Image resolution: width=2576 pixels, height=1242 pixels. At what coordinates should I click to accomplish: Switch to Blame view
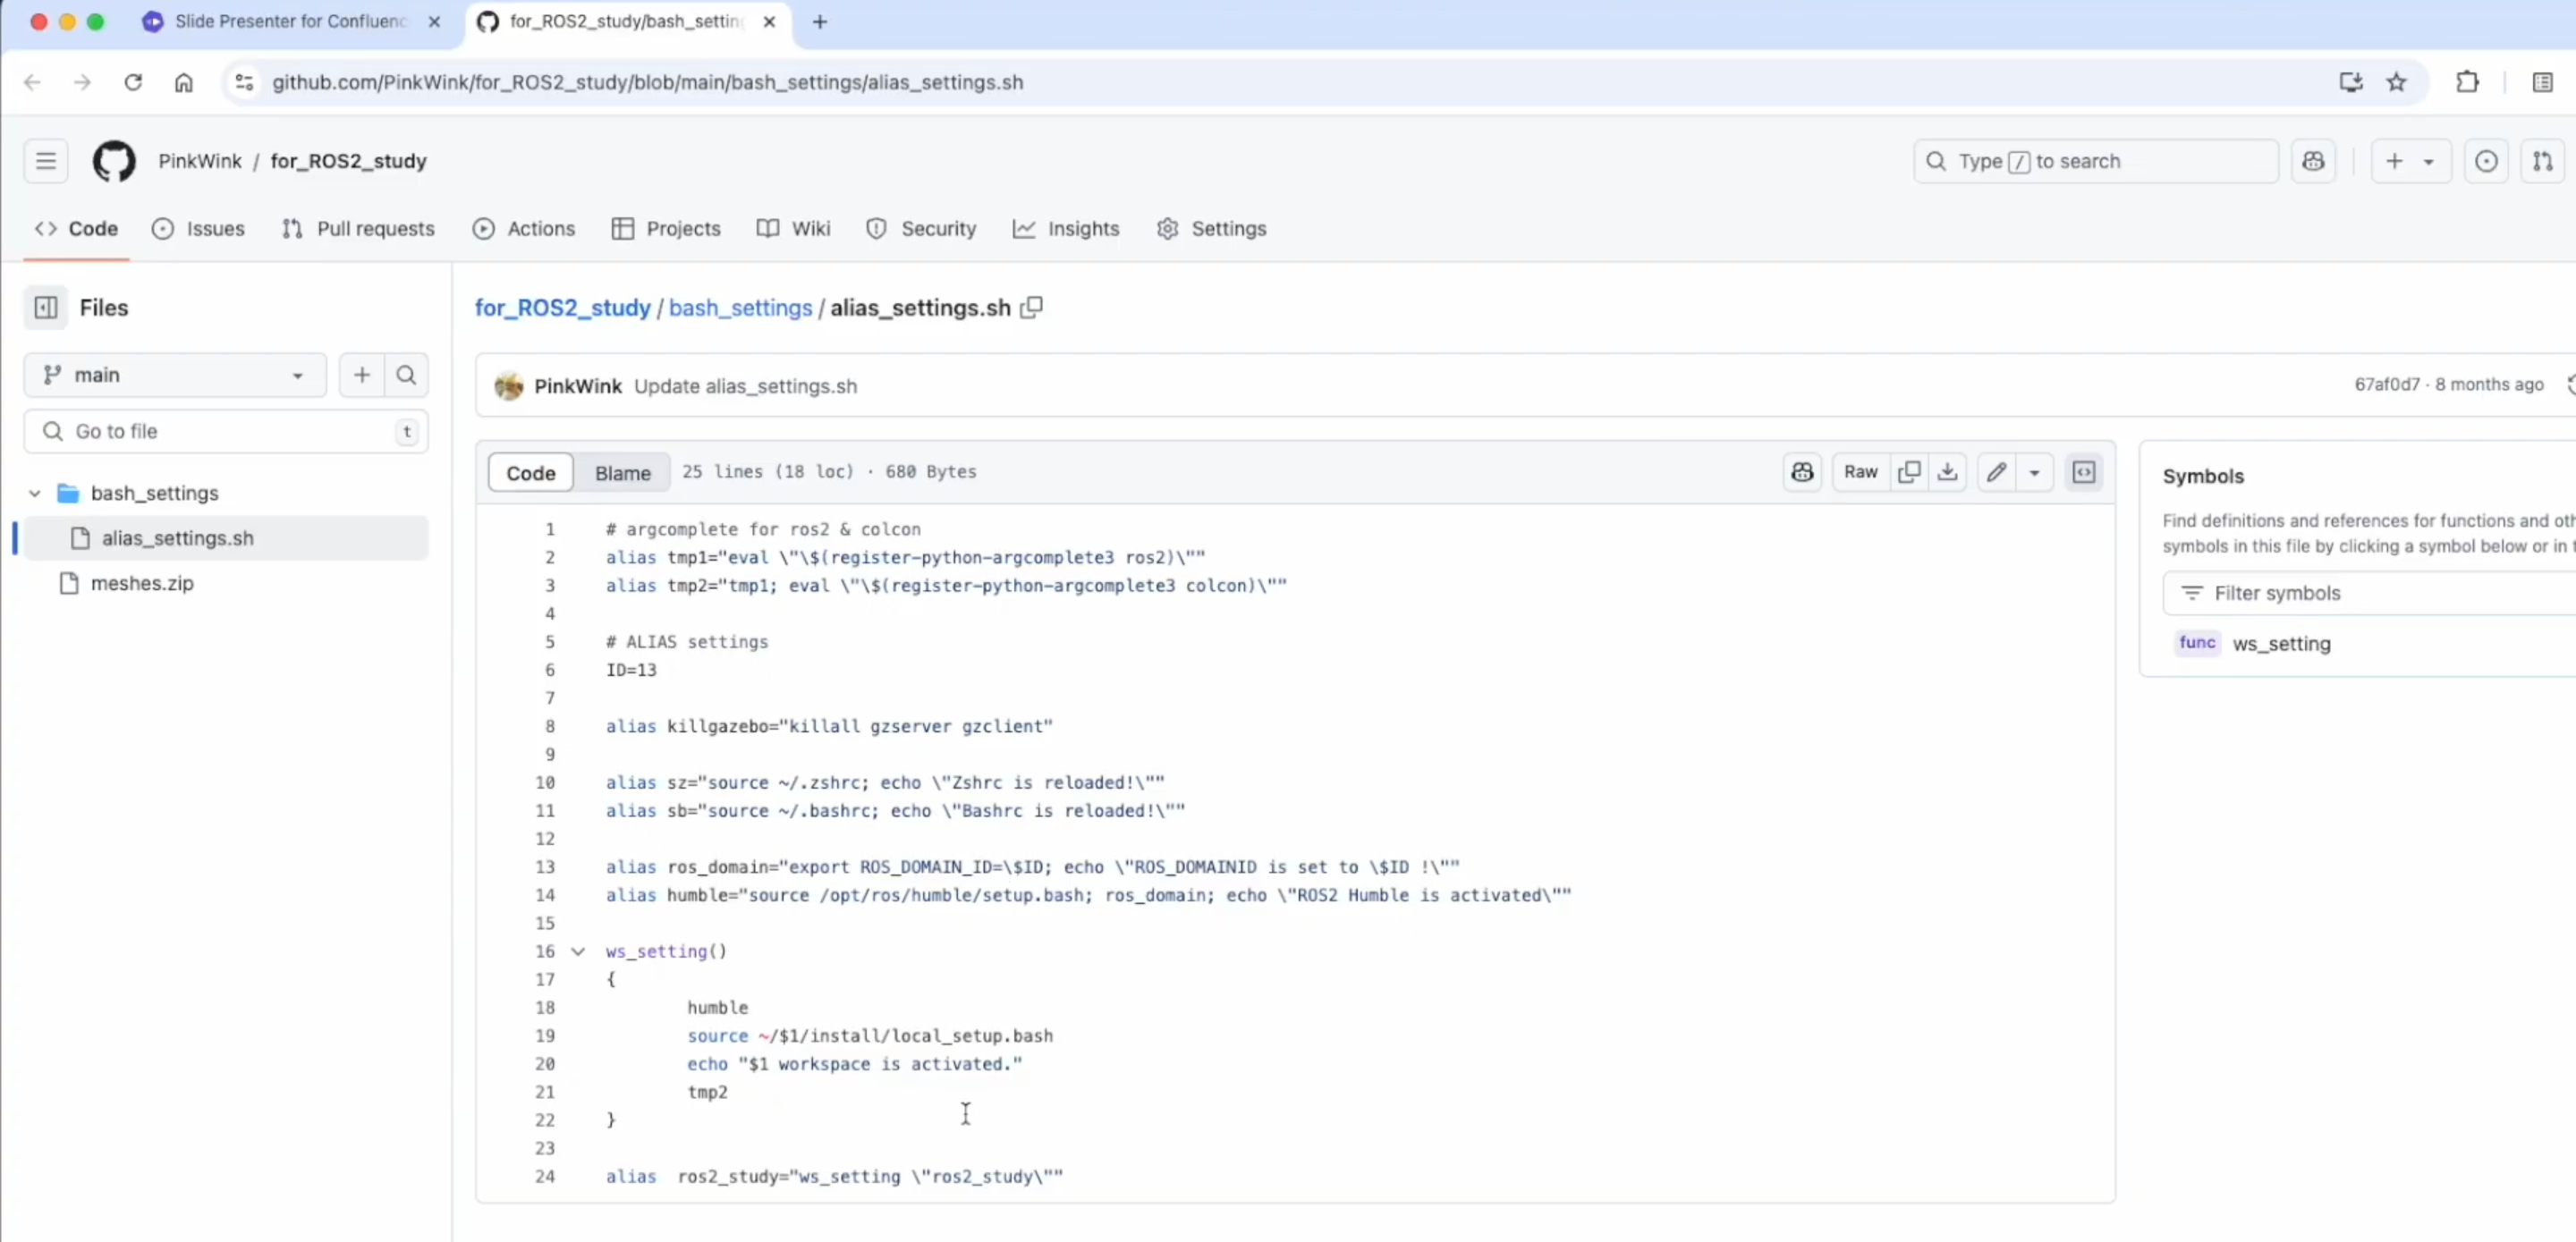click(x=622, y=473)
